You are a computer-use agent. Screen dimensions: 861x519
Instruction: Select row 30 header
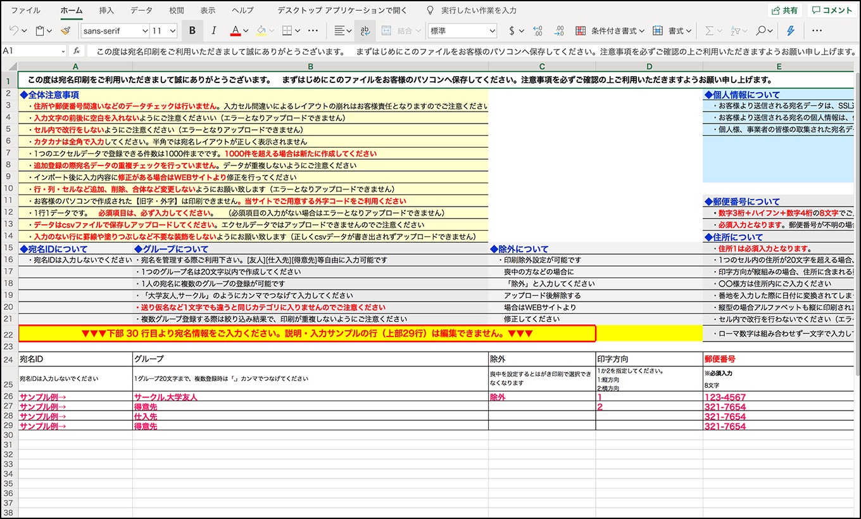9,436
